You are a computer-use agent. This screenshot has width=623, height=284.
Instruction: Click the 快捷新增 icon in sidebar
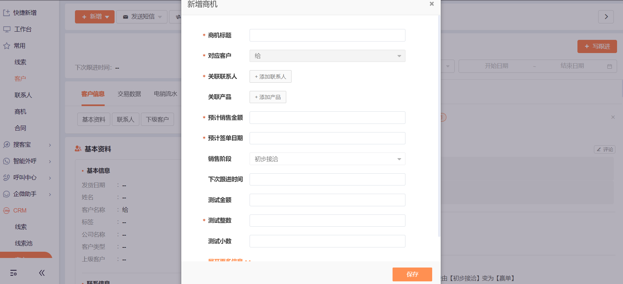[x=7, y=13]
